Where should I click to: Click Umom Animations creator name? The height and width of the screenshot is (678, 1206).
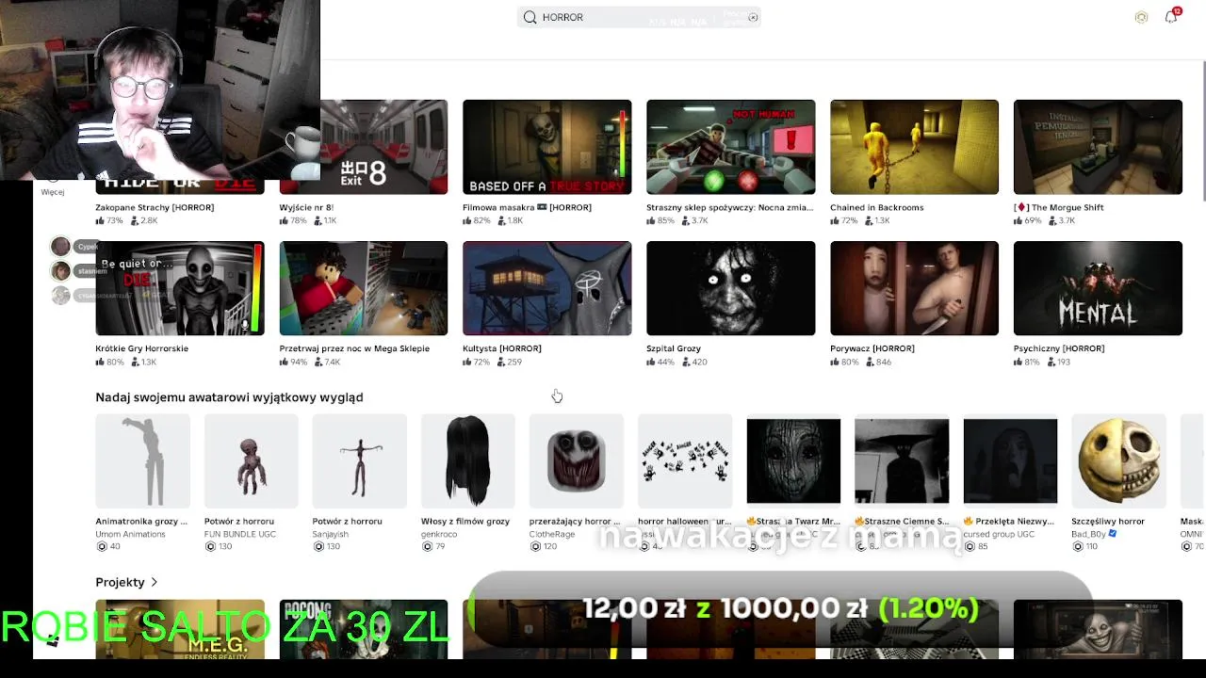click(130, 534)
